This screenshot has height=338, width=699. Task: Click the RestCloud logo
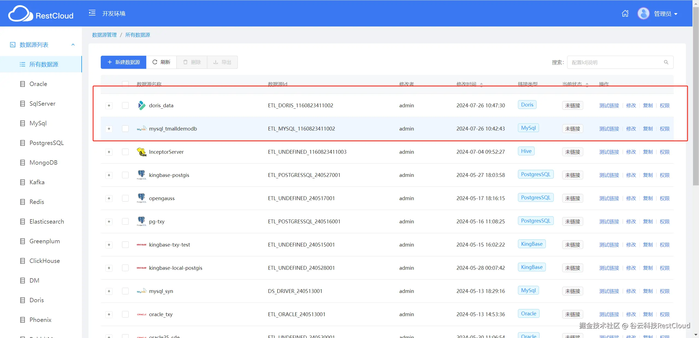click(41, 14)
